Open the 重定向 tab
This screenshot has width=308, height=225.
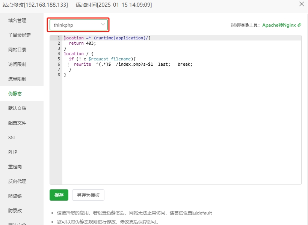15,167
